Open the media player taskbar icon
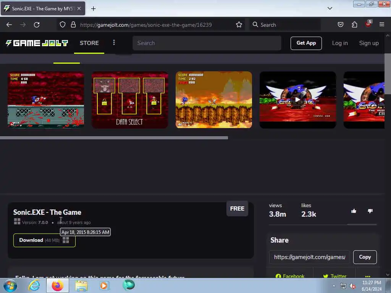 (104, 285)
